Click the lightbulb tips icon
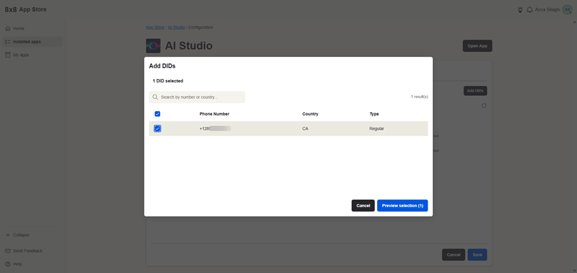577x273 pixels. tap(520, 10)
